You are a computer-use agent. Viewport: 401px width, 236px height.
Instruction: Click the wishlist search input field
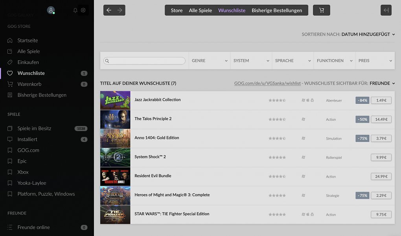point(144,61)
